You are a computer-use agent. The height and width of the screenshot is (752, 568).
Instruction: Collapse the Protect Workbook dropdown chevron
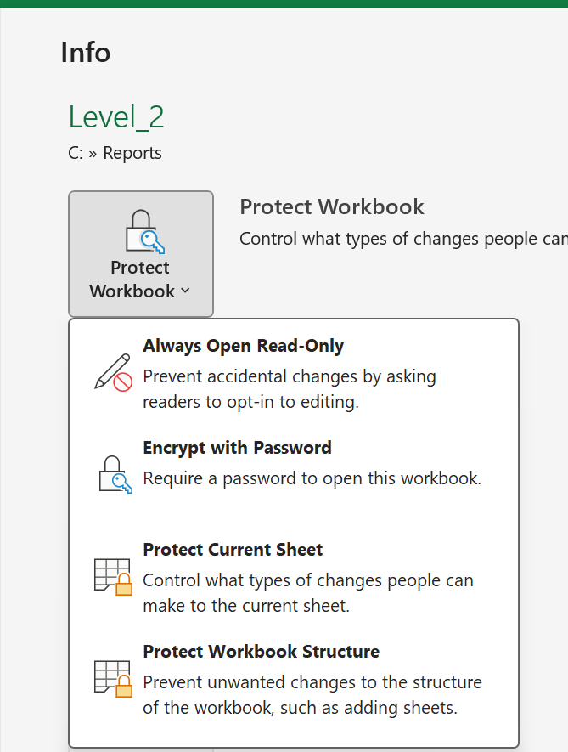185,291
